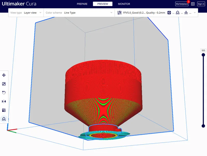Click the print settings sliders icon
Viewport: 207px width, 156px height.
point(119,13)
